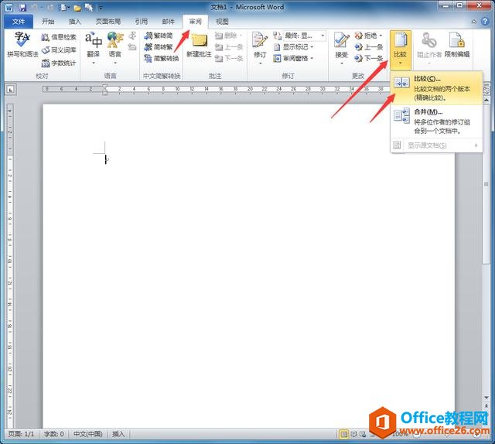The height and width of the screenshot is (444, 495).
Task: Choose 合并(M)... from the Compare menu
Action: (436, 121)
